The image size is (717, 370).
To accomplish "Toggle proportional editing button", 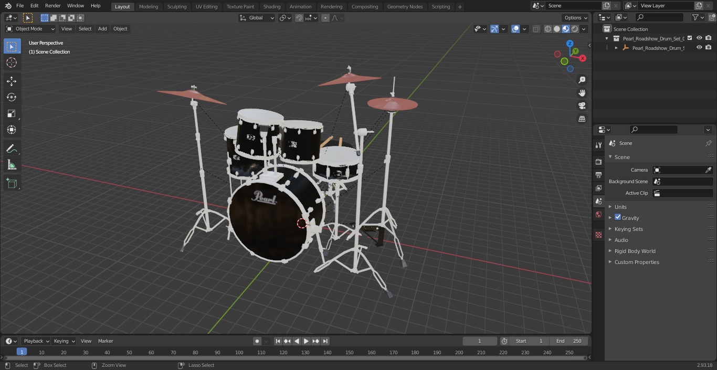I will 325,18.
